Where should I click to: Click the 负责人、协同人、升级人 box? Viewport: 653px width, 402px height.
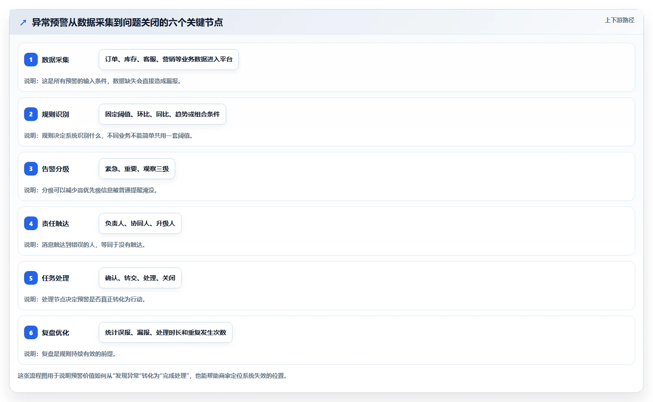tap(140, 223)
